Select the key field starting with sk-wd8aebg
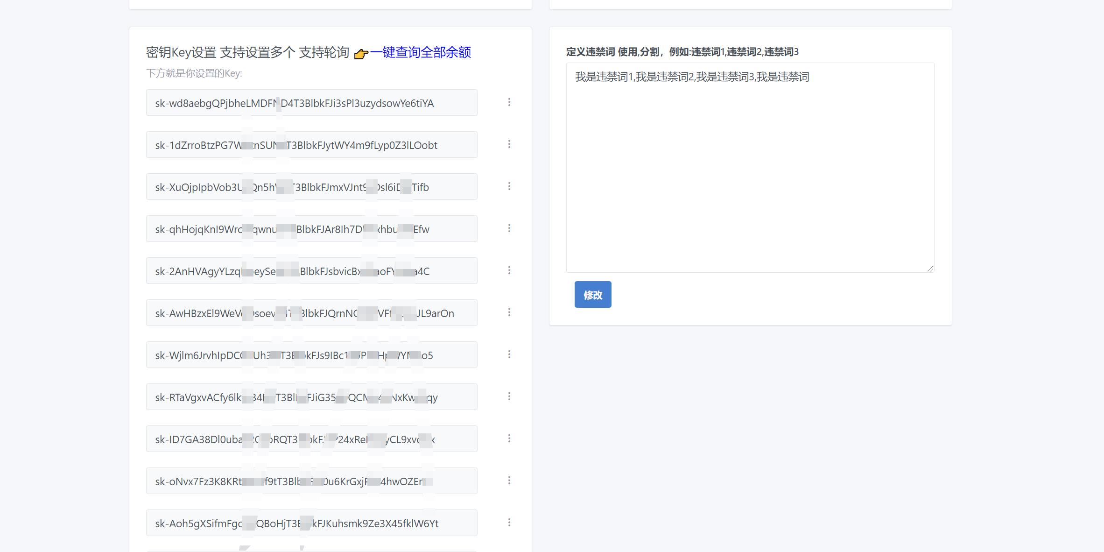 tap(312, 103)
